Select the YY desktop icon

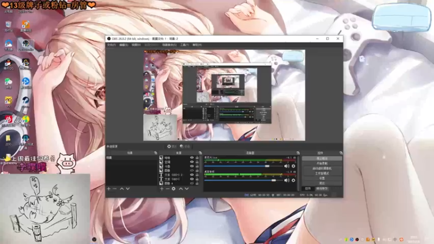[8, 102]
